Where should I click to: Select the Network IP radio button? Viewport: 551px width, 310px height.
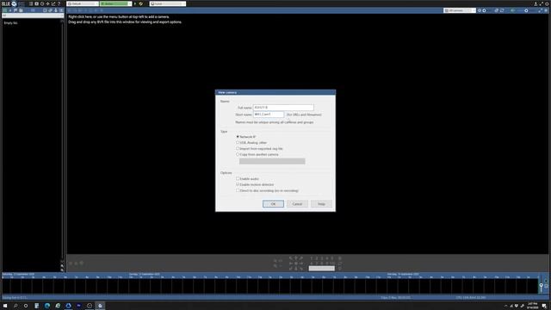tap(238, 136)
